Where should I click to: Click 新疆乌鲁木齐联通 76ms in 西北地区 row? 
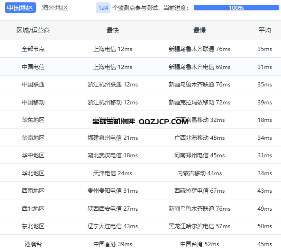199,208
